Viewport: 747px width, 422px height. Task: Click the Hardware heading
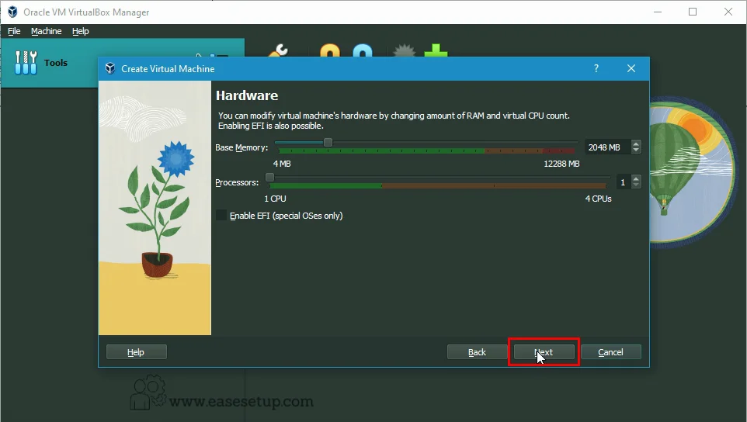247,95
